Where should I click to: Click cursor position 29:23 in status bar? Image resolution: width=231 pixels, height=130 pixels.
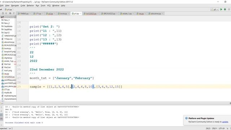[208, 129]
